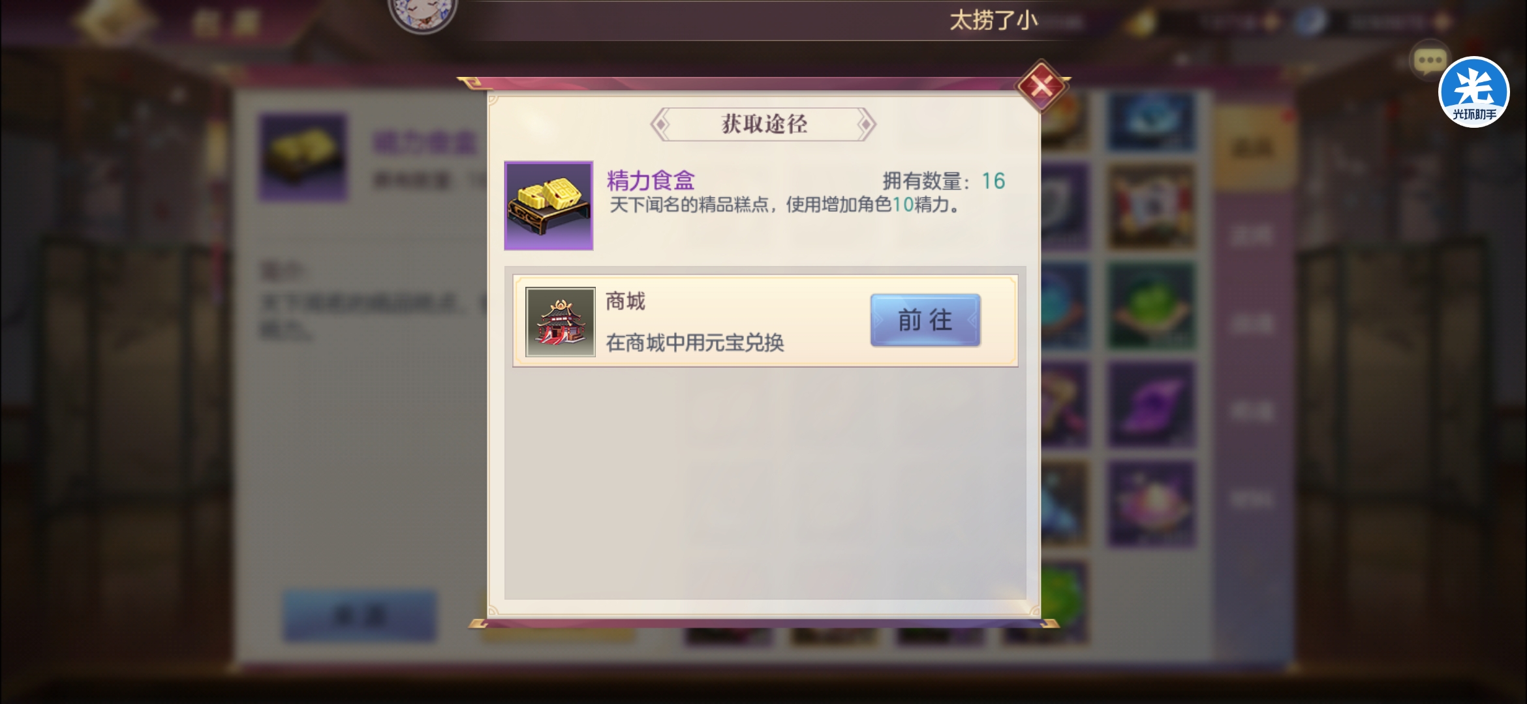Open the chat bubble icon
The image size is (1527, 704).
[x=1429, y=61]
